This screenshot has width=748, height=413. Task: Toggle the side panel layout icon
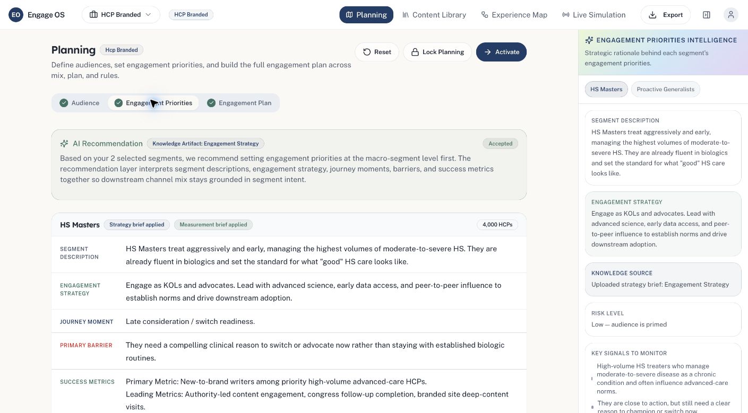coord(707,15)
